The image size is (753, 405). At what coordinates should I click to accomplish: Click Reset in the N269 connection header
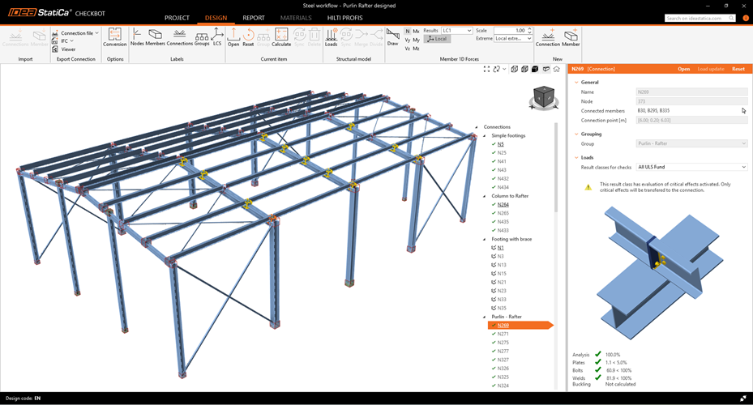pyautogui.click(x=738, y=69)
